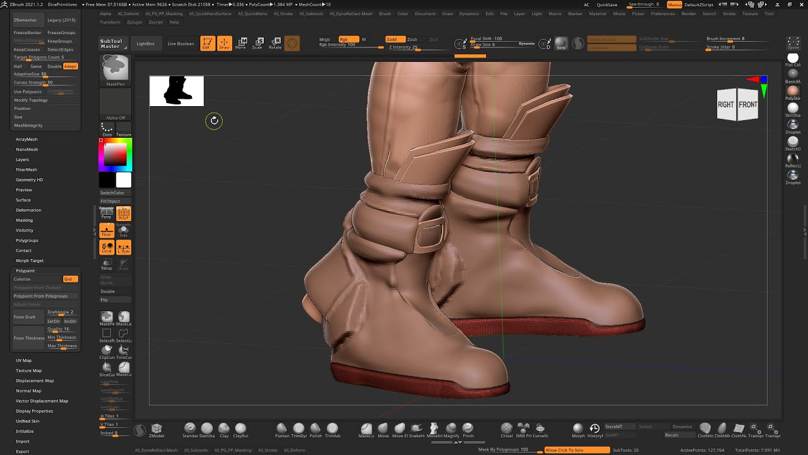
Task: Click the StoreMT button
Action: coord(619,427)
